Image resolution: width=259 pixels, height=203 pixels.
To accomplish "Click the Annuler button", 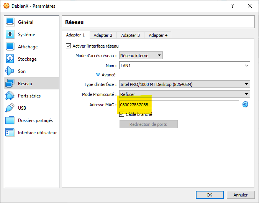I will pyautogui.click(x=241, y=195).
